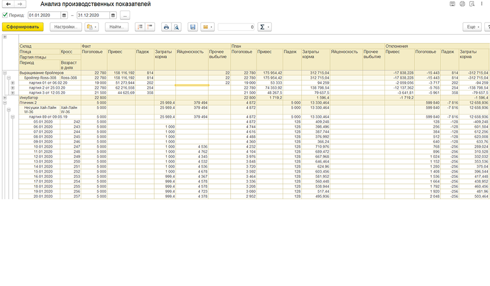Open the Настройки... button
Viewport: 490px width, 286px height.
point(66,27)
